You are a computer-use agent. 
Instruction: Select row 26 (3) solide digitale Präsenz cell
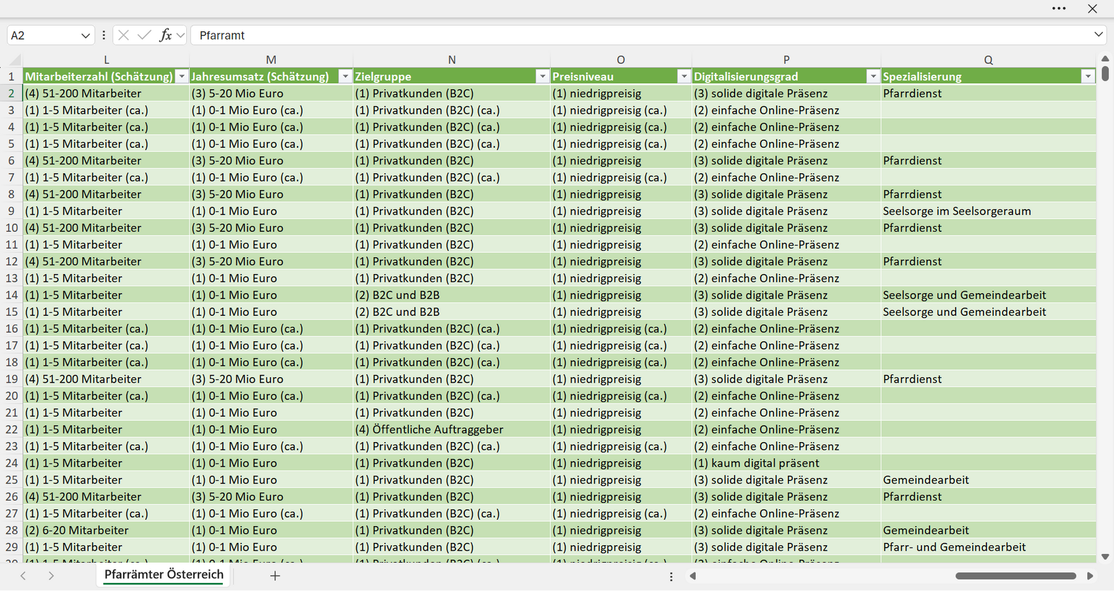(x=787, y=496)
